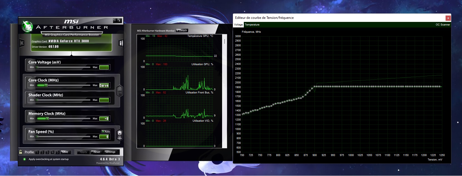This screenshot has width=462, height=176.
Task: Click the Memory Clock +0 value field
Action: (x=104, y=119)
